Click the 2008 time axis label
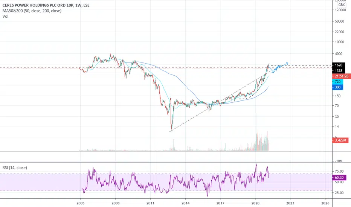 116,203
